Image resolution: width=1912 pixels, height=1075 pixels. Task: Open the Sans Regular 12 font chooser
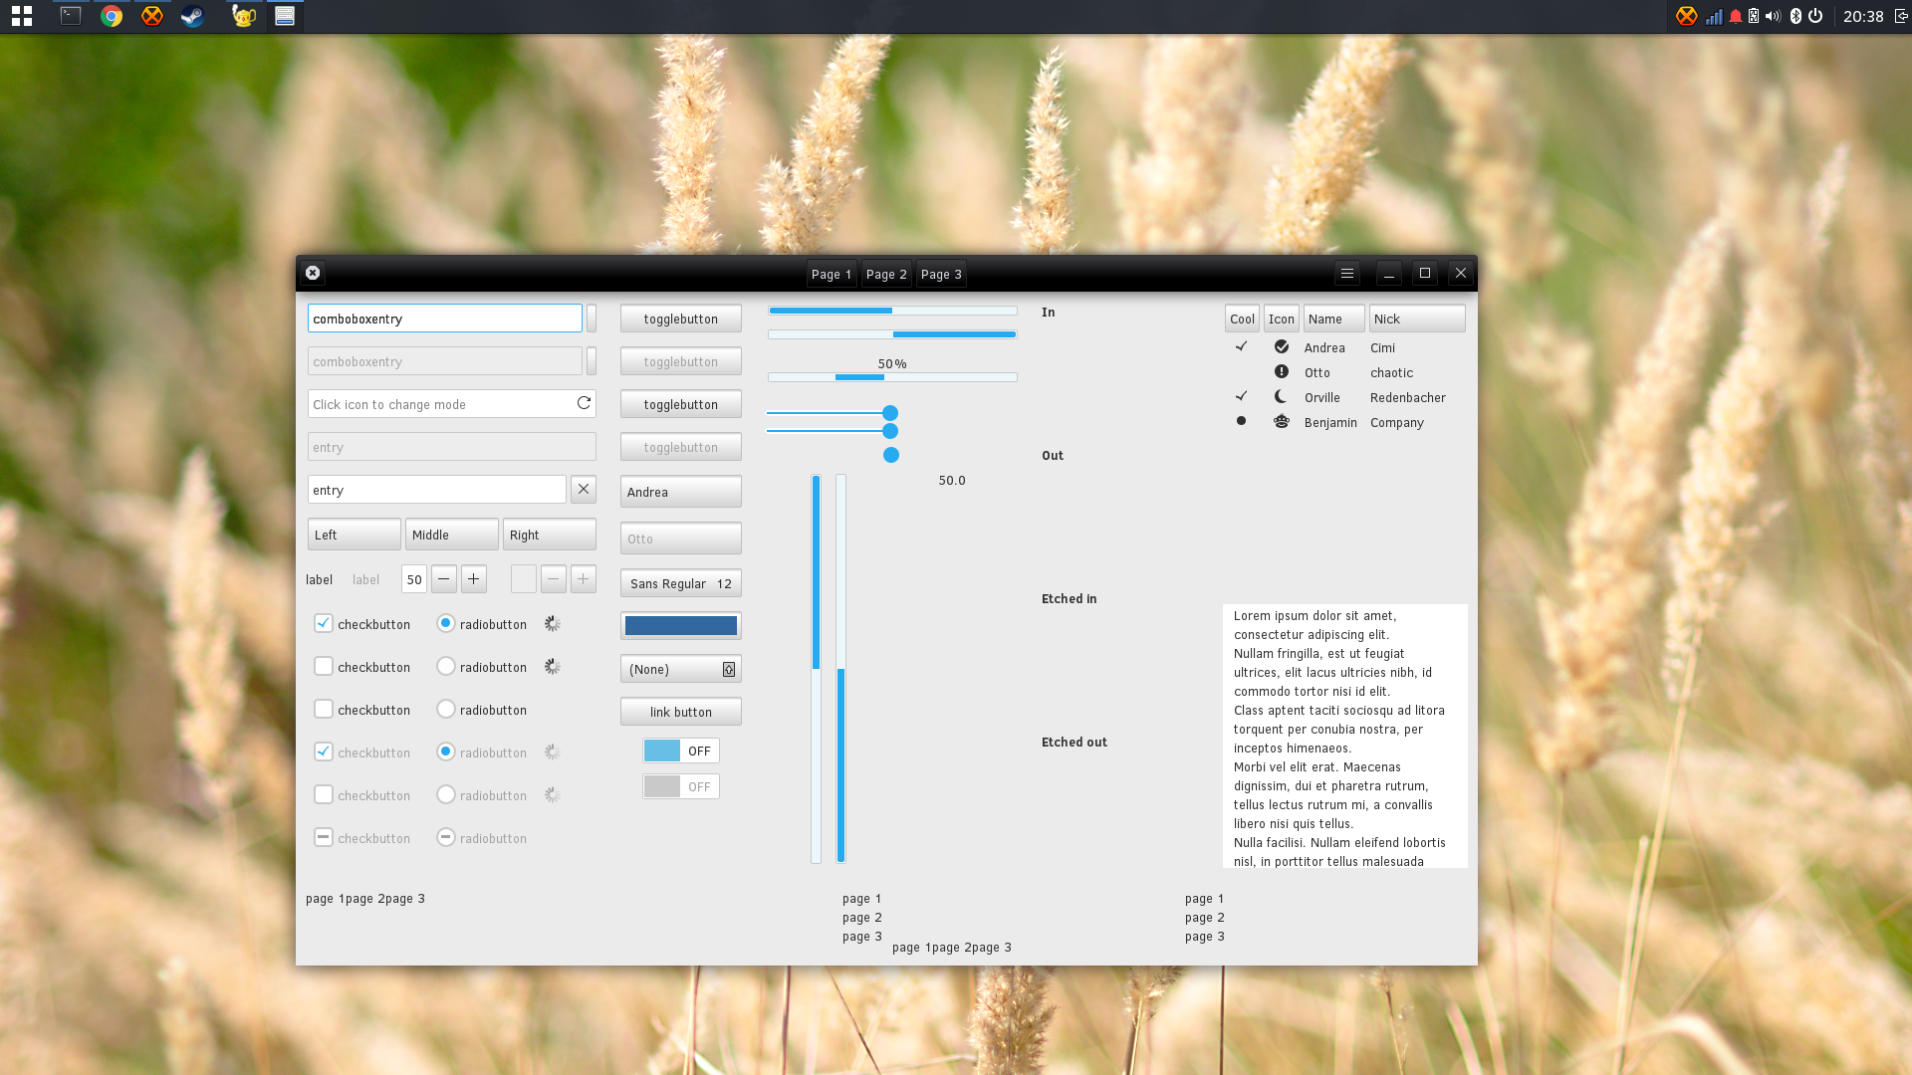pos(681,583)
